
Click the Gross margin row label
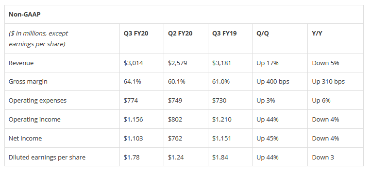(x=28, y=82)
